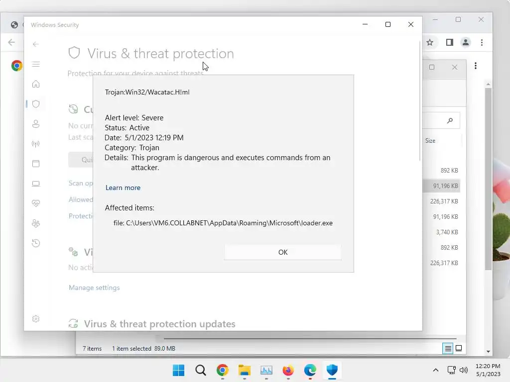
Task: Open Windows Security shield on taskbar
Action: tap(332, 370)
